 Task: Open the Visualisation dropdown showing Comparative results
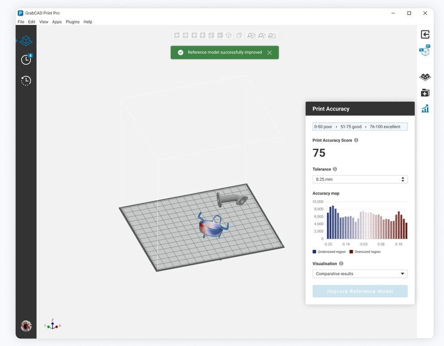click(x=360, y=273)
